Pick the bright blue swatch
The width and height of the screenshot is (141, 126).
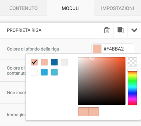coord(44,72)
